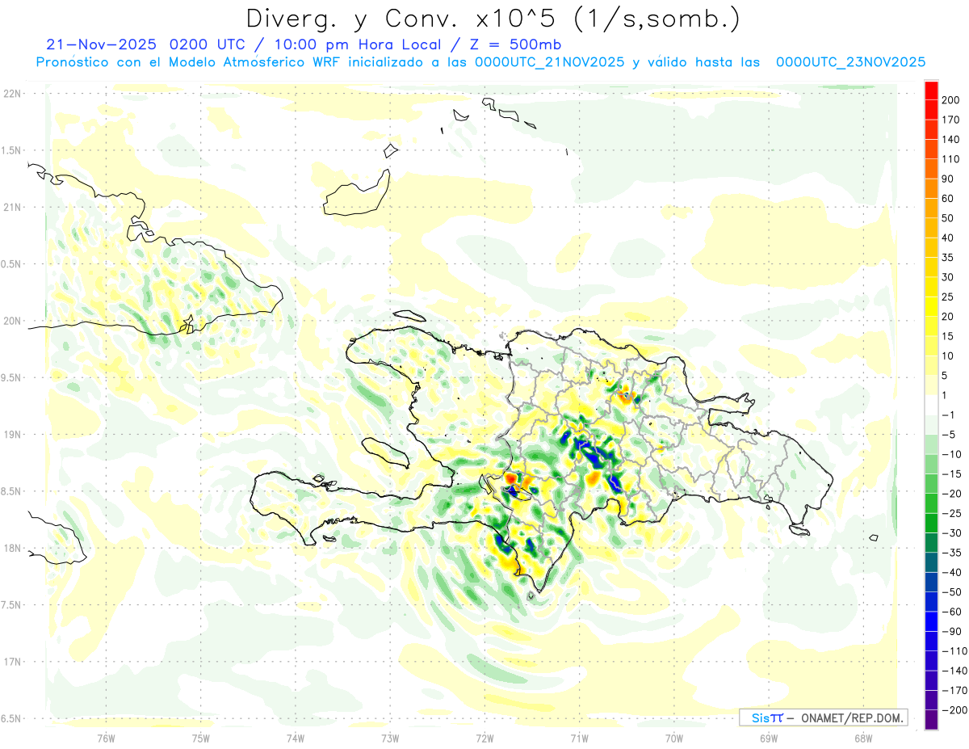Click the '1.5N' latitude label

11,150
